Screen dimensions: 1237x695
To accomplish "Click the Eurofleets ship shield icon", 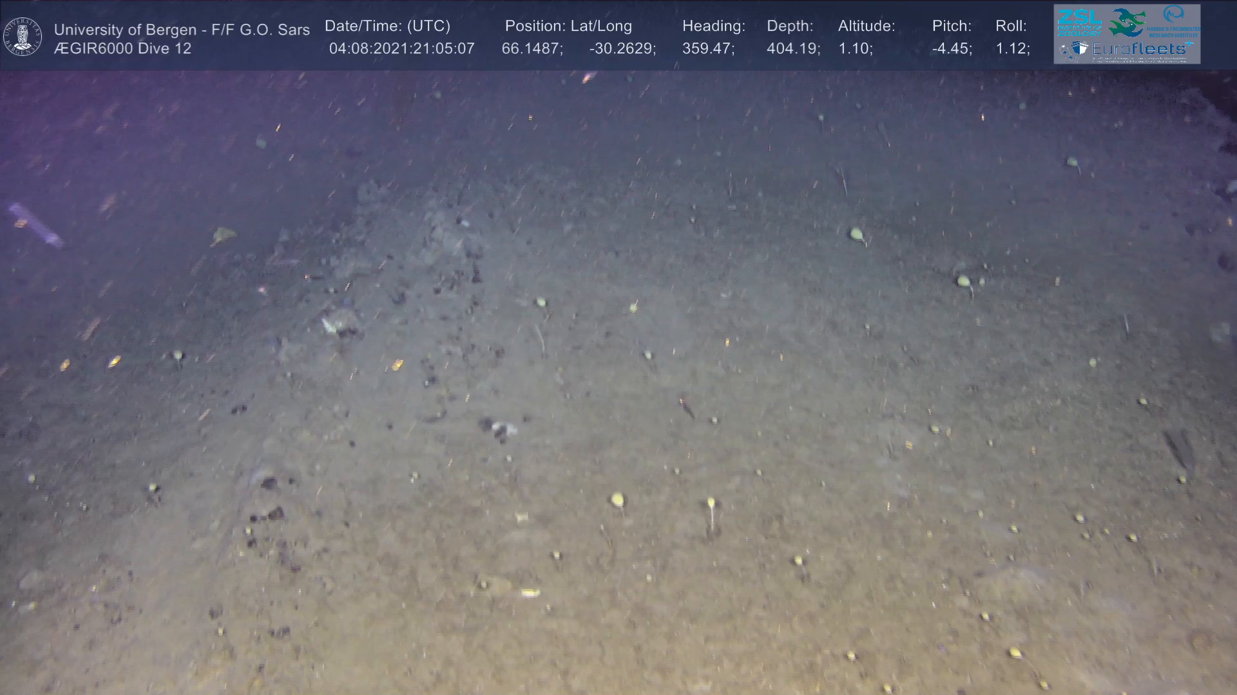I will pyautogui.click(x=1080, y=48).
